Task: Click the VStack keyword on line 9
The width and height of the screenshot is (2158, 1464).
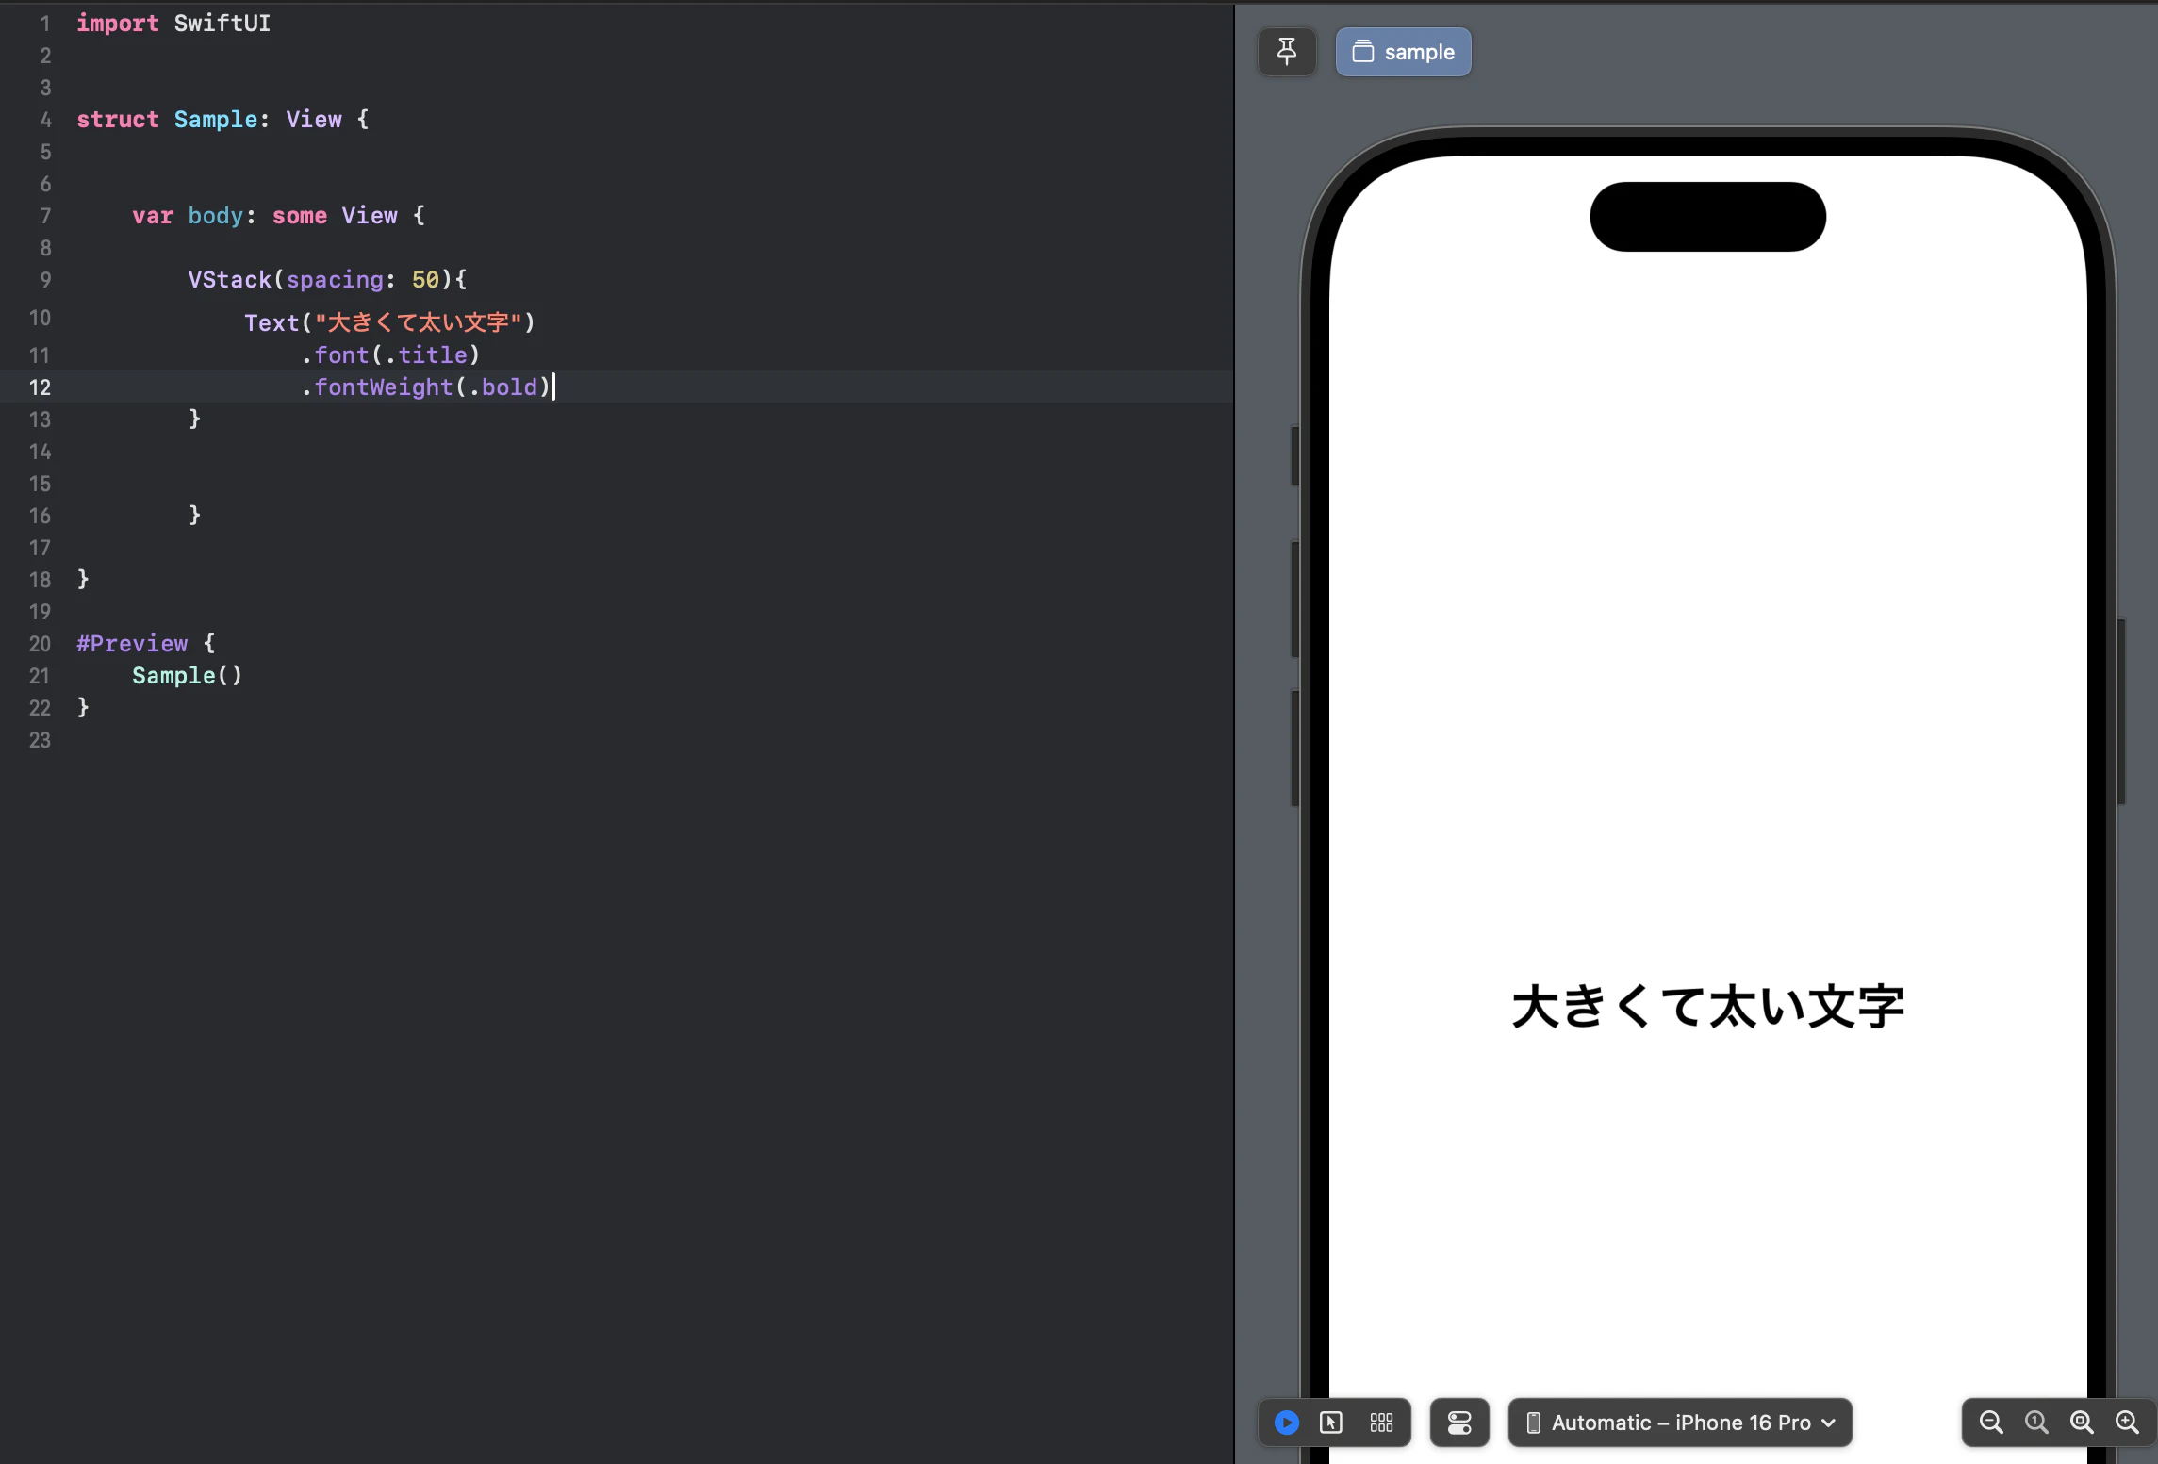Action: (x=229, y=279)
